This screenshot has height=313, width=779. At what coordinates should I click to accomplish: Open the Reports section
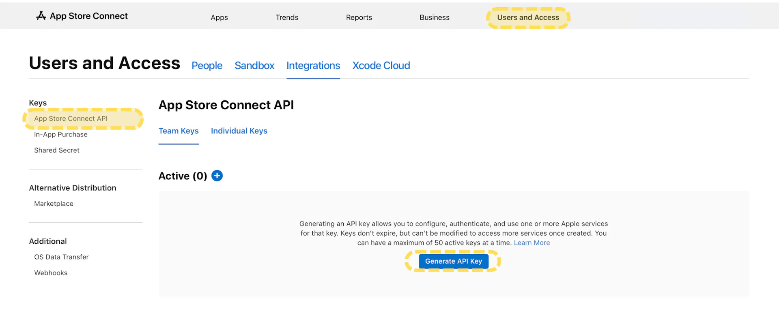coord(359,17)
